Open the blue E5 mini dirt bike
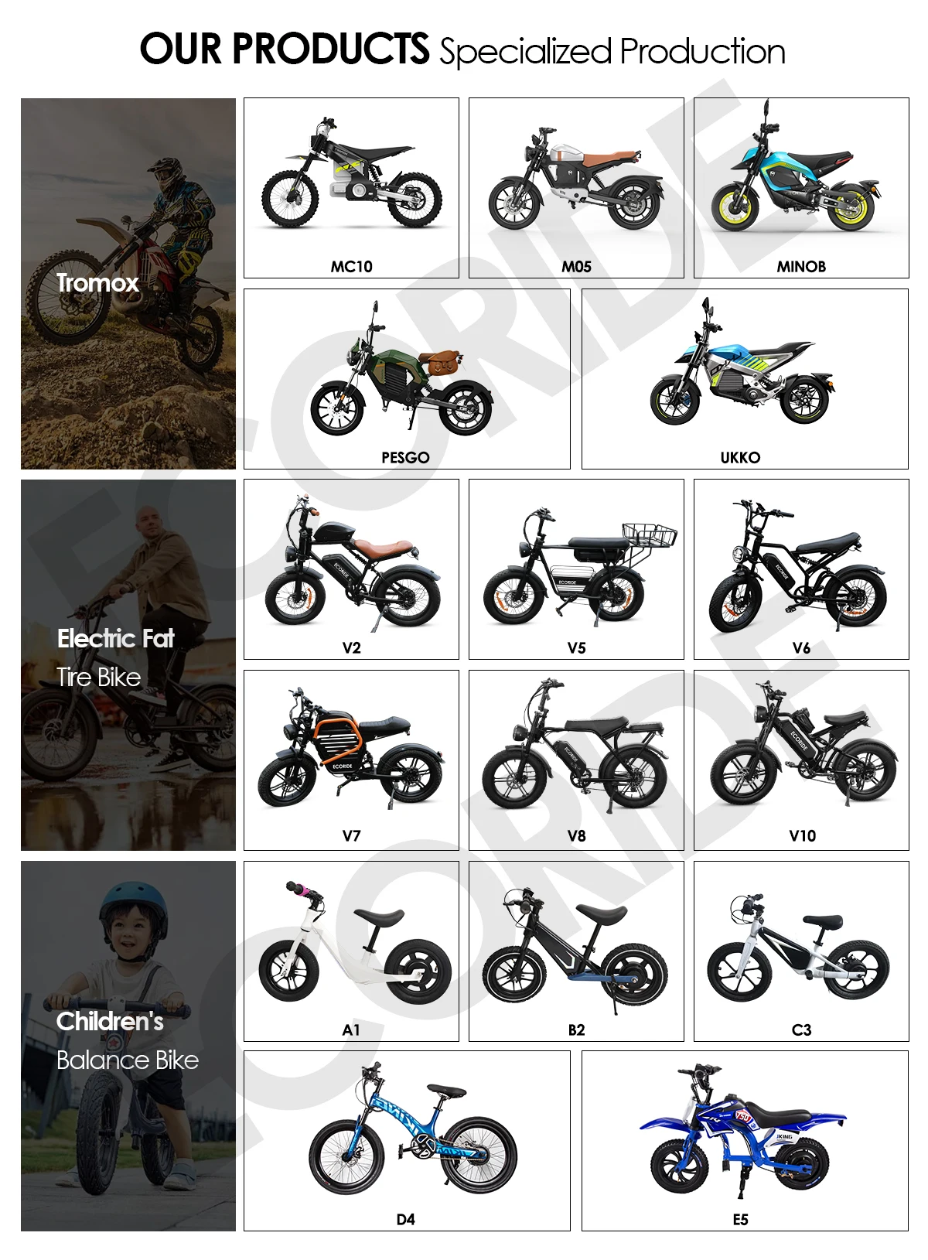 (x=745, y=1141)
